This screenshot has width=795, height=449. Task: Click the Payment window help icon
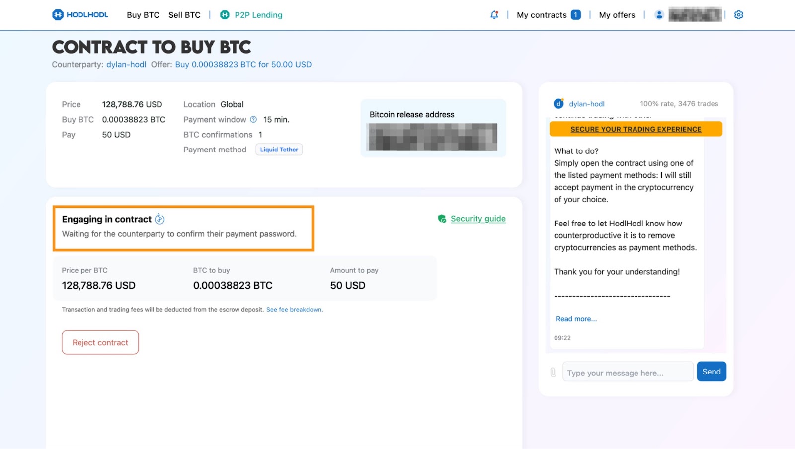point(253,119)
